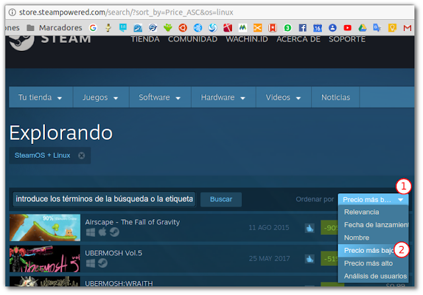Open the red bookmark-star icon
Screen dimensions: 423x295
[272, 28]
